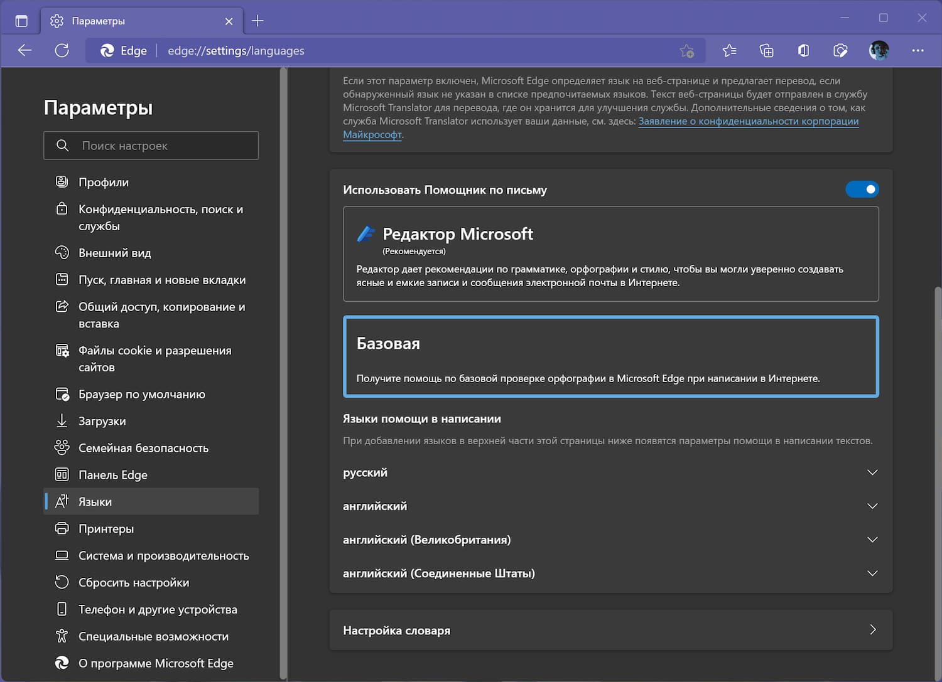
Task: Open the three-dot settings menu
Action: (x=918, y=51)
